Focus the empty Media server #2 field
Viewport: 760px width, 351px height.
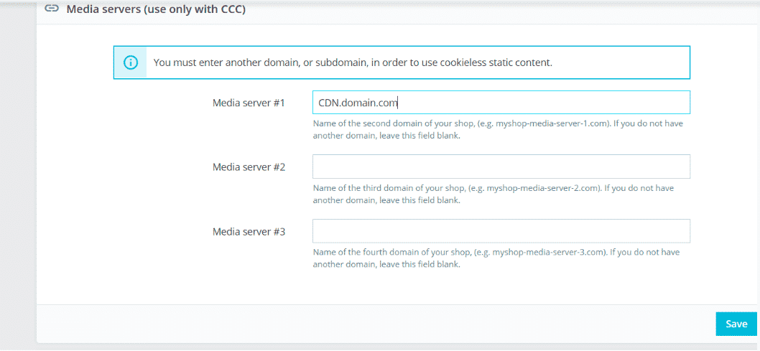click(501, 167)
